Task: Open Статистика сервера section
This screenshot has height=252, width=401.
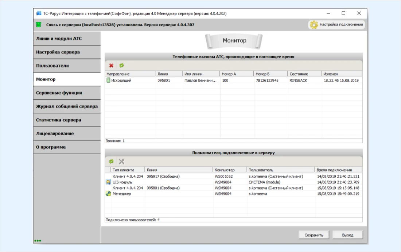Action: pos(67,120)
